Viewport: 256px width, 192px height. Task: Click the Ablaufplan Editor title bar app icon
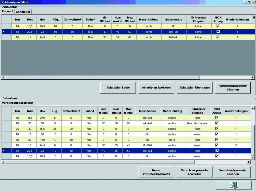coord(2,2)
